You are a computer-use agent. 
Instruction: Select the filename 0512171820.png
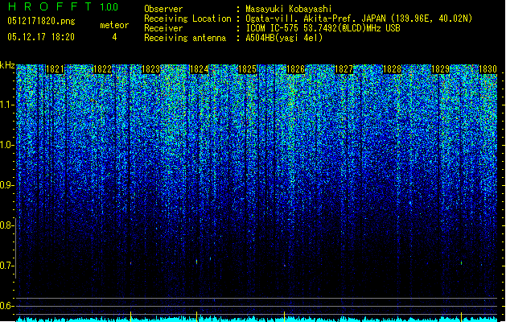(x=41, y=21)
